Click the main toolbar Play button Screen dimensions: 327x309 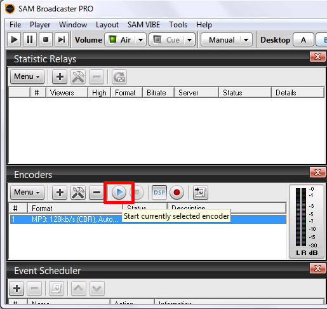click(x=14, y=39)
